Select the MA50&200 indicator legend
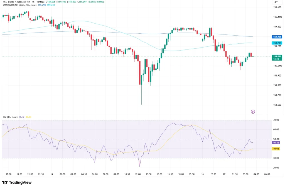285x188 pixels. point(20,5)
